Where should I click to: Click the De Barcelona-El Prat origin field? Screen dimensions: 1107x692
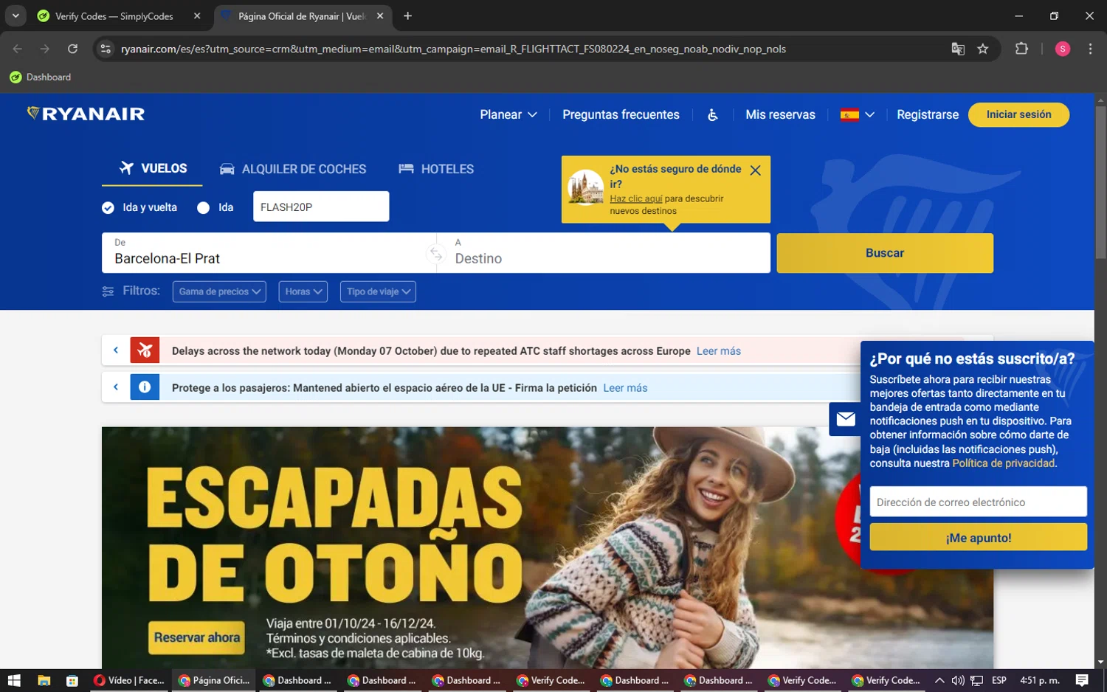(x=269, y=253)
